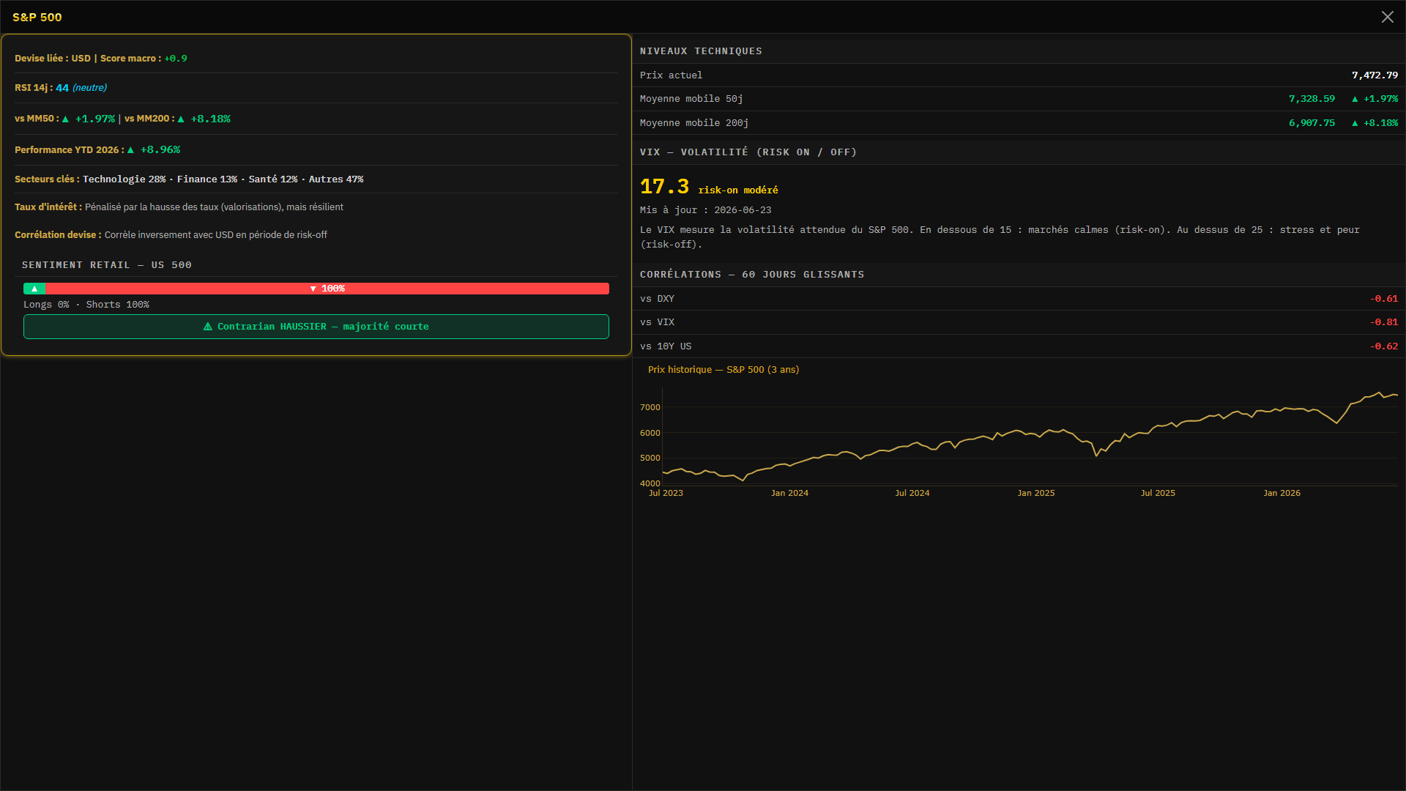Click the vs 10Y US correlation value -0.62
Image resolution: width=1406 pixels, height=791 pixels.
pos(1384,346)
